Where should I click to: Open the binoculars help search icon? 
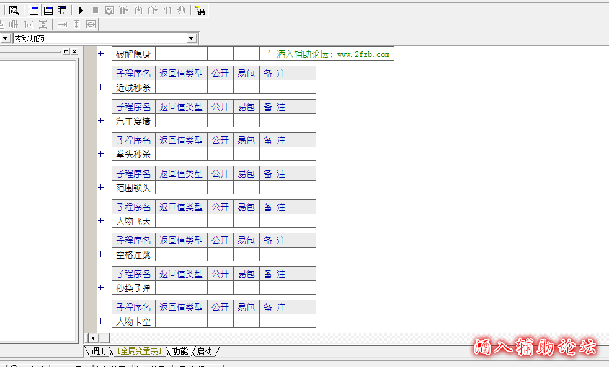click(200, 10)
